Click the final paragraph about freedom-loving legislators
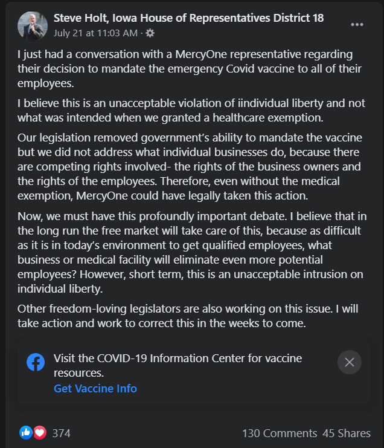Screen dimensions: 384x448 [x=187, y=316]
